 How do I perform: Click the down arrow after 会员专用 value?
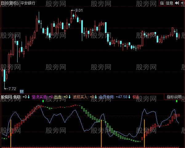(x=129, y=97)
